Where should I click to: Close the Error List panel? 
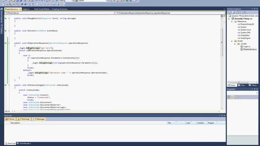225,116
